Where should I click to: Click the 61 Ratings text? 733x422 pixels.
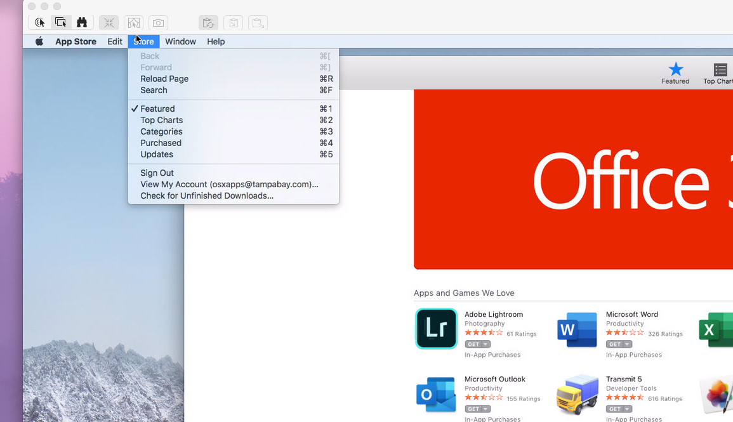click(x=522, y=334)
